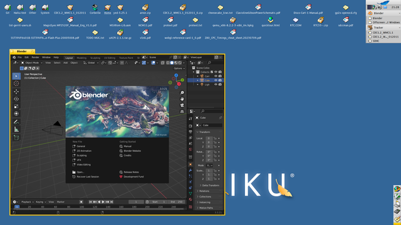Click the pin icon beside Cube in properties
The image size is (401, 225).
point(220,117)
